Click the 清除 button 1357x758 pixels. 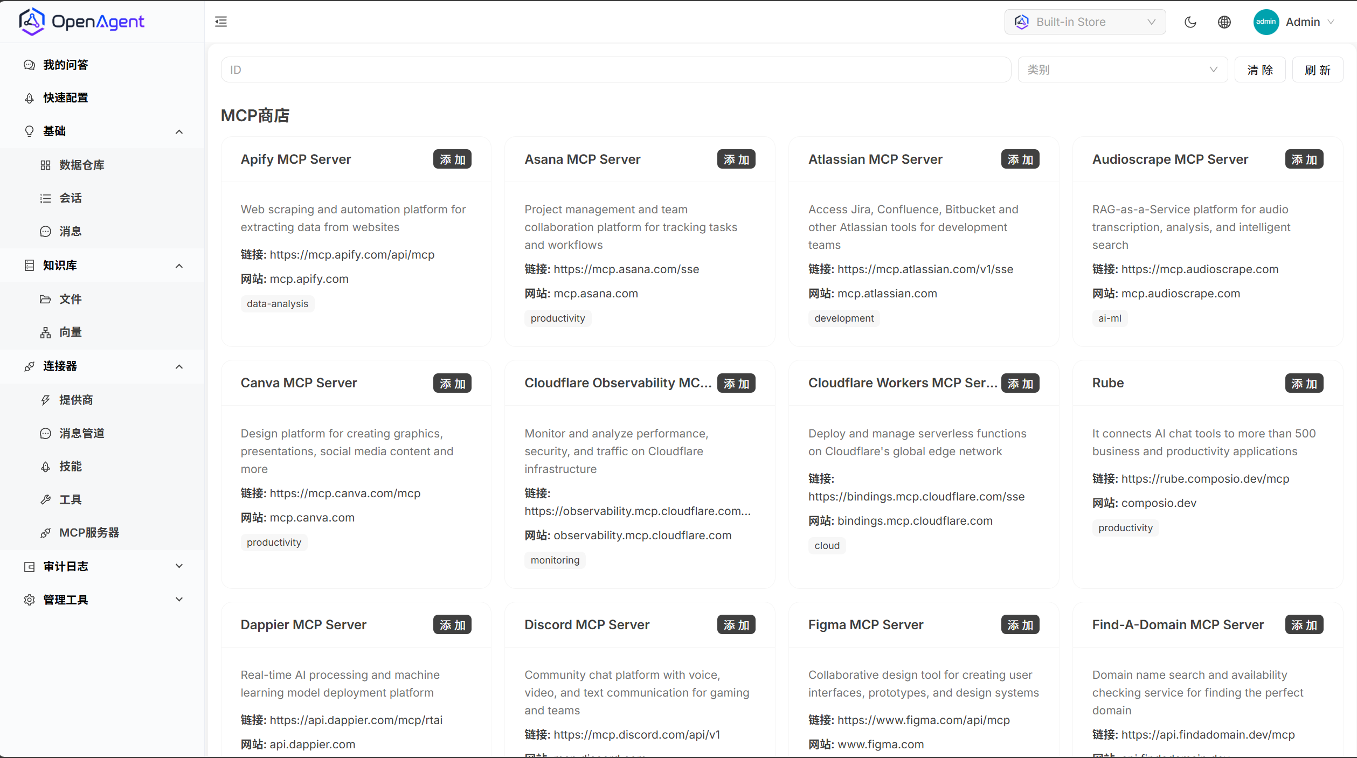(1260, 69)
